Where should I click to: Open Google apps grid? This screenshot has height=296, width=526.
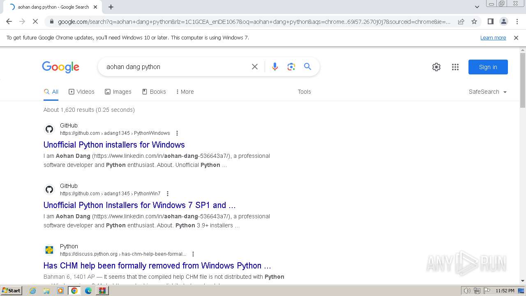(x=455, y=67)
